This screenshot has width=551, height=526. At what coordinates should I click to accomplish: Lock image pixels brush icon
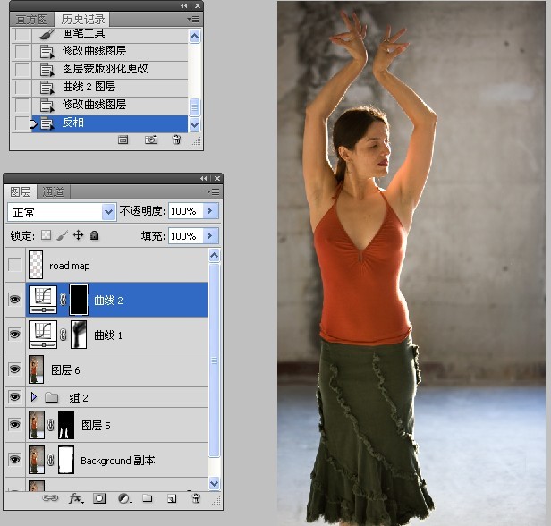[63, 235]
